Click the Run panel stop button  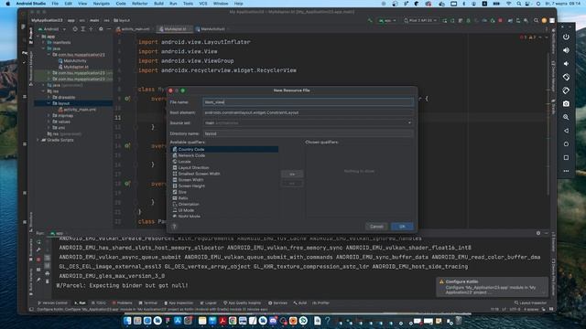38,259
